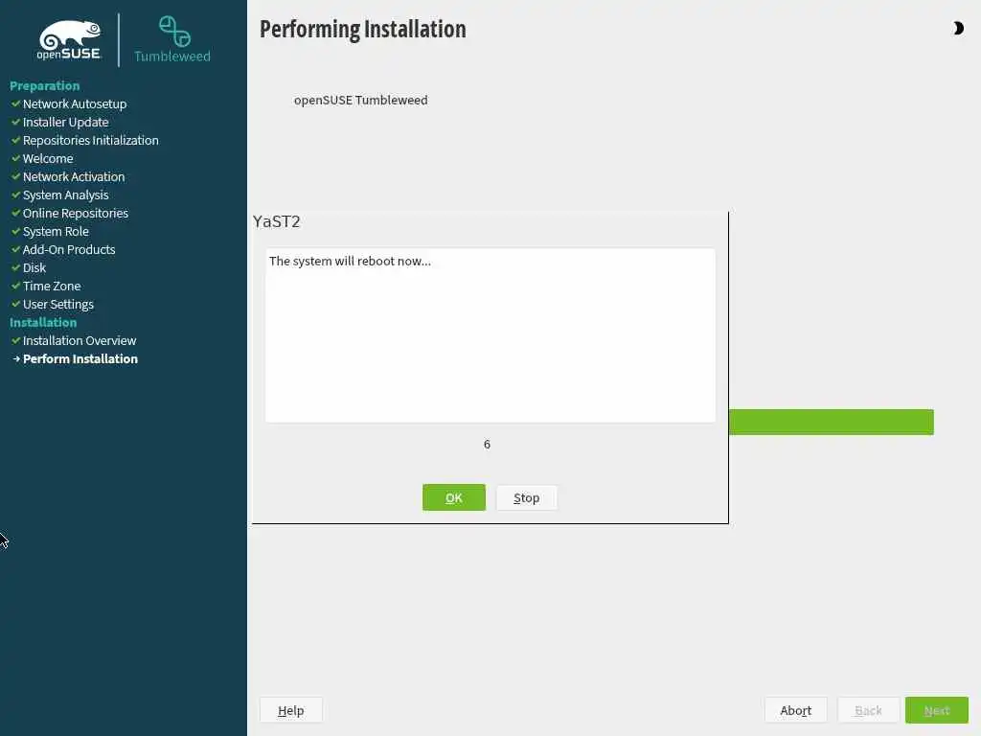Abort the installation
Viewport: 981px width, 736px height.
[796, 710]
